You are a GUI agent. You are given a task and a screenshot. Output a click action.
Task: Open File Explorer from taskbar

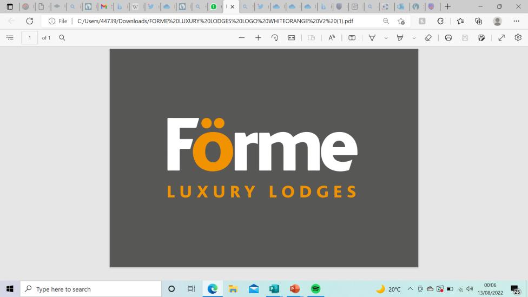click(233, 289)
